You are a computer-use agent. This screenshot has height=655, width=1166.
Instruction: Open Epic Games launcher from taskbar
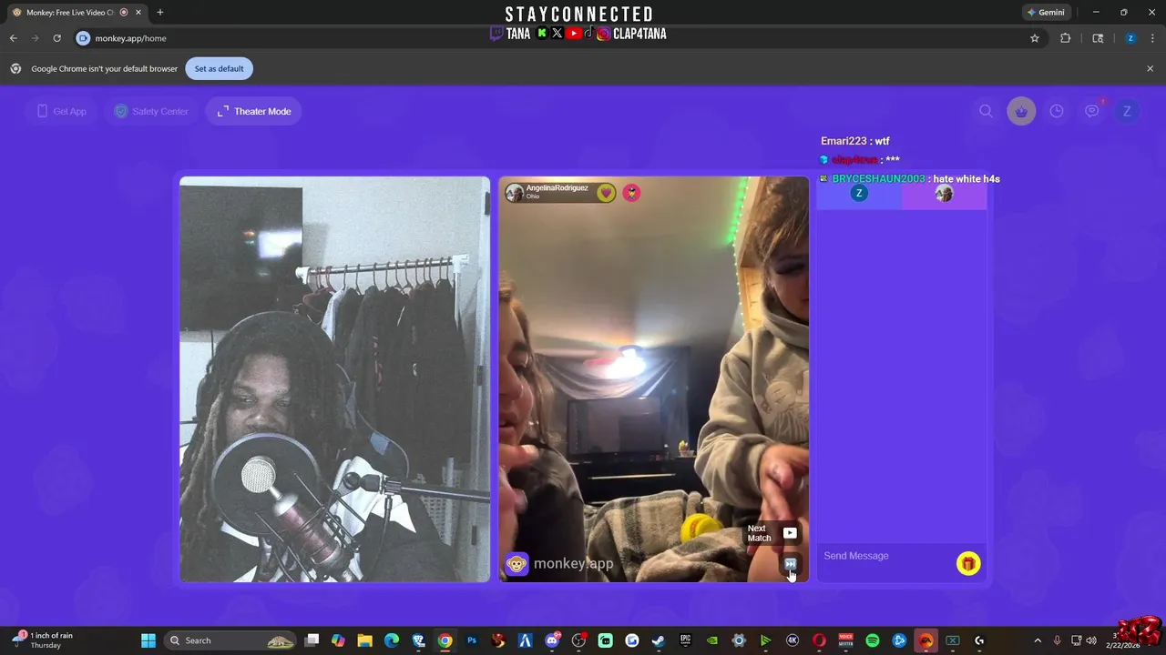point(685,640)
